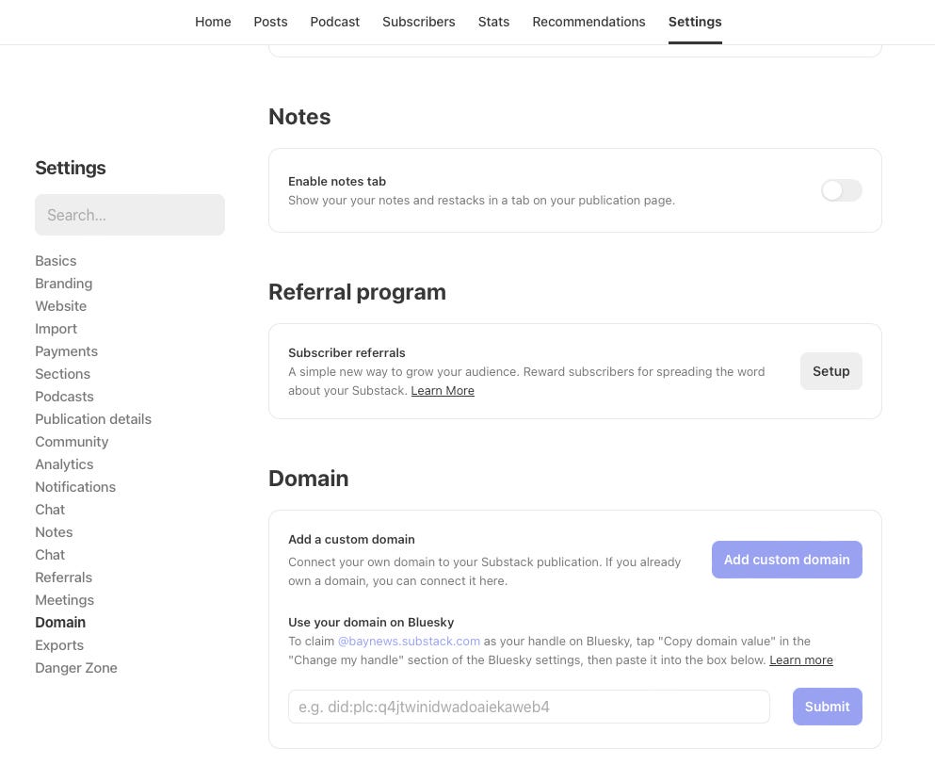The width and height of the screenshot is (935, 781).
Task: Open the Subscribers tab
Action: (x=419, y=22)
